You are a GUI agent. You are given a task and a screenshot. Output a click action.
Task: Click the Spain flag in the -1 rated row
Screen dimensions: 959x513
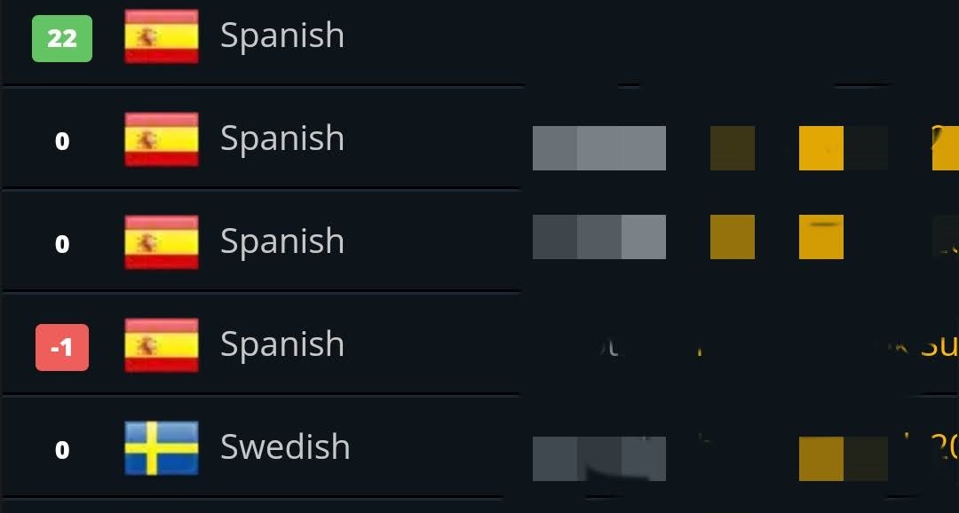[x=161, y=345]
